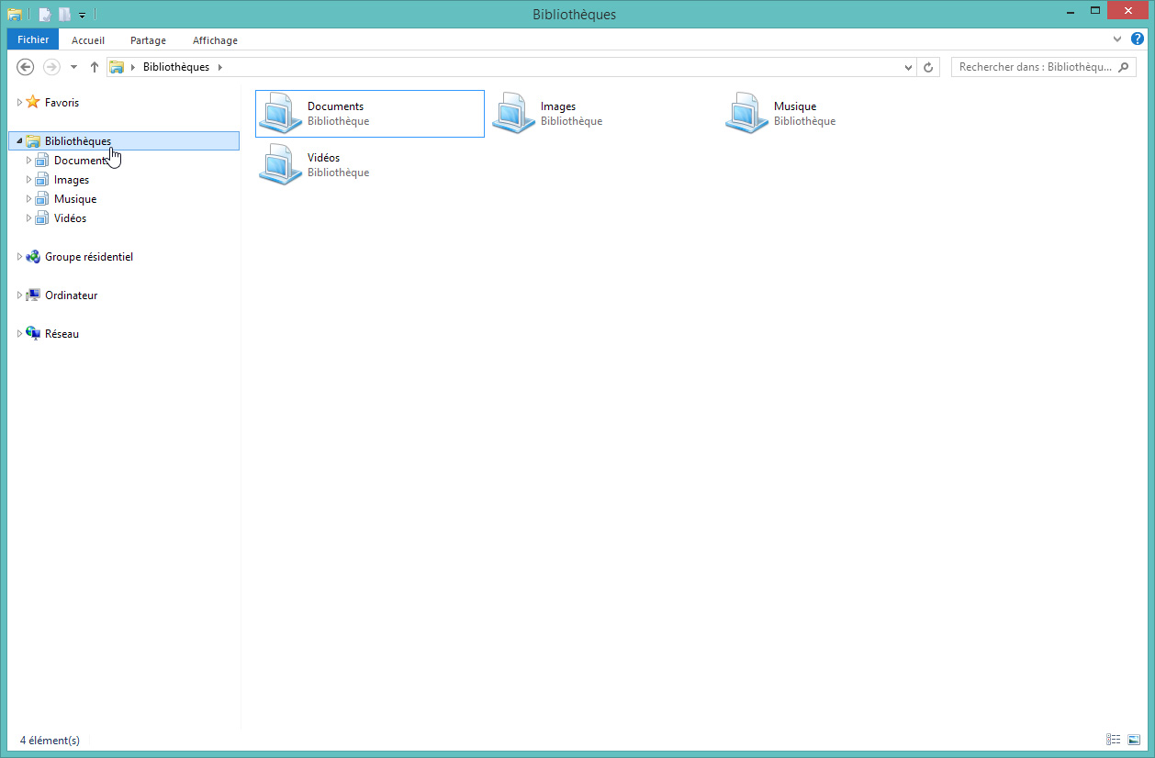
Task: Click the Musique name in the main pane
Action: tap(795, 106)
